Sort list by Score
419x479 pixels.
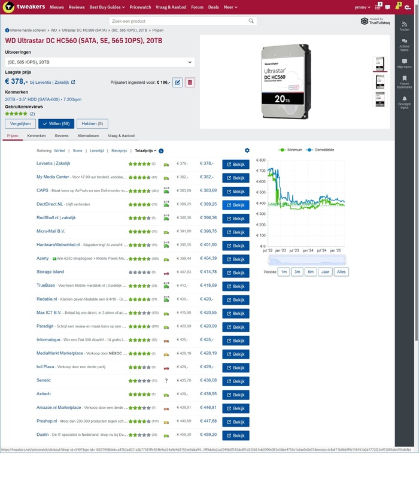click(77, 151)
